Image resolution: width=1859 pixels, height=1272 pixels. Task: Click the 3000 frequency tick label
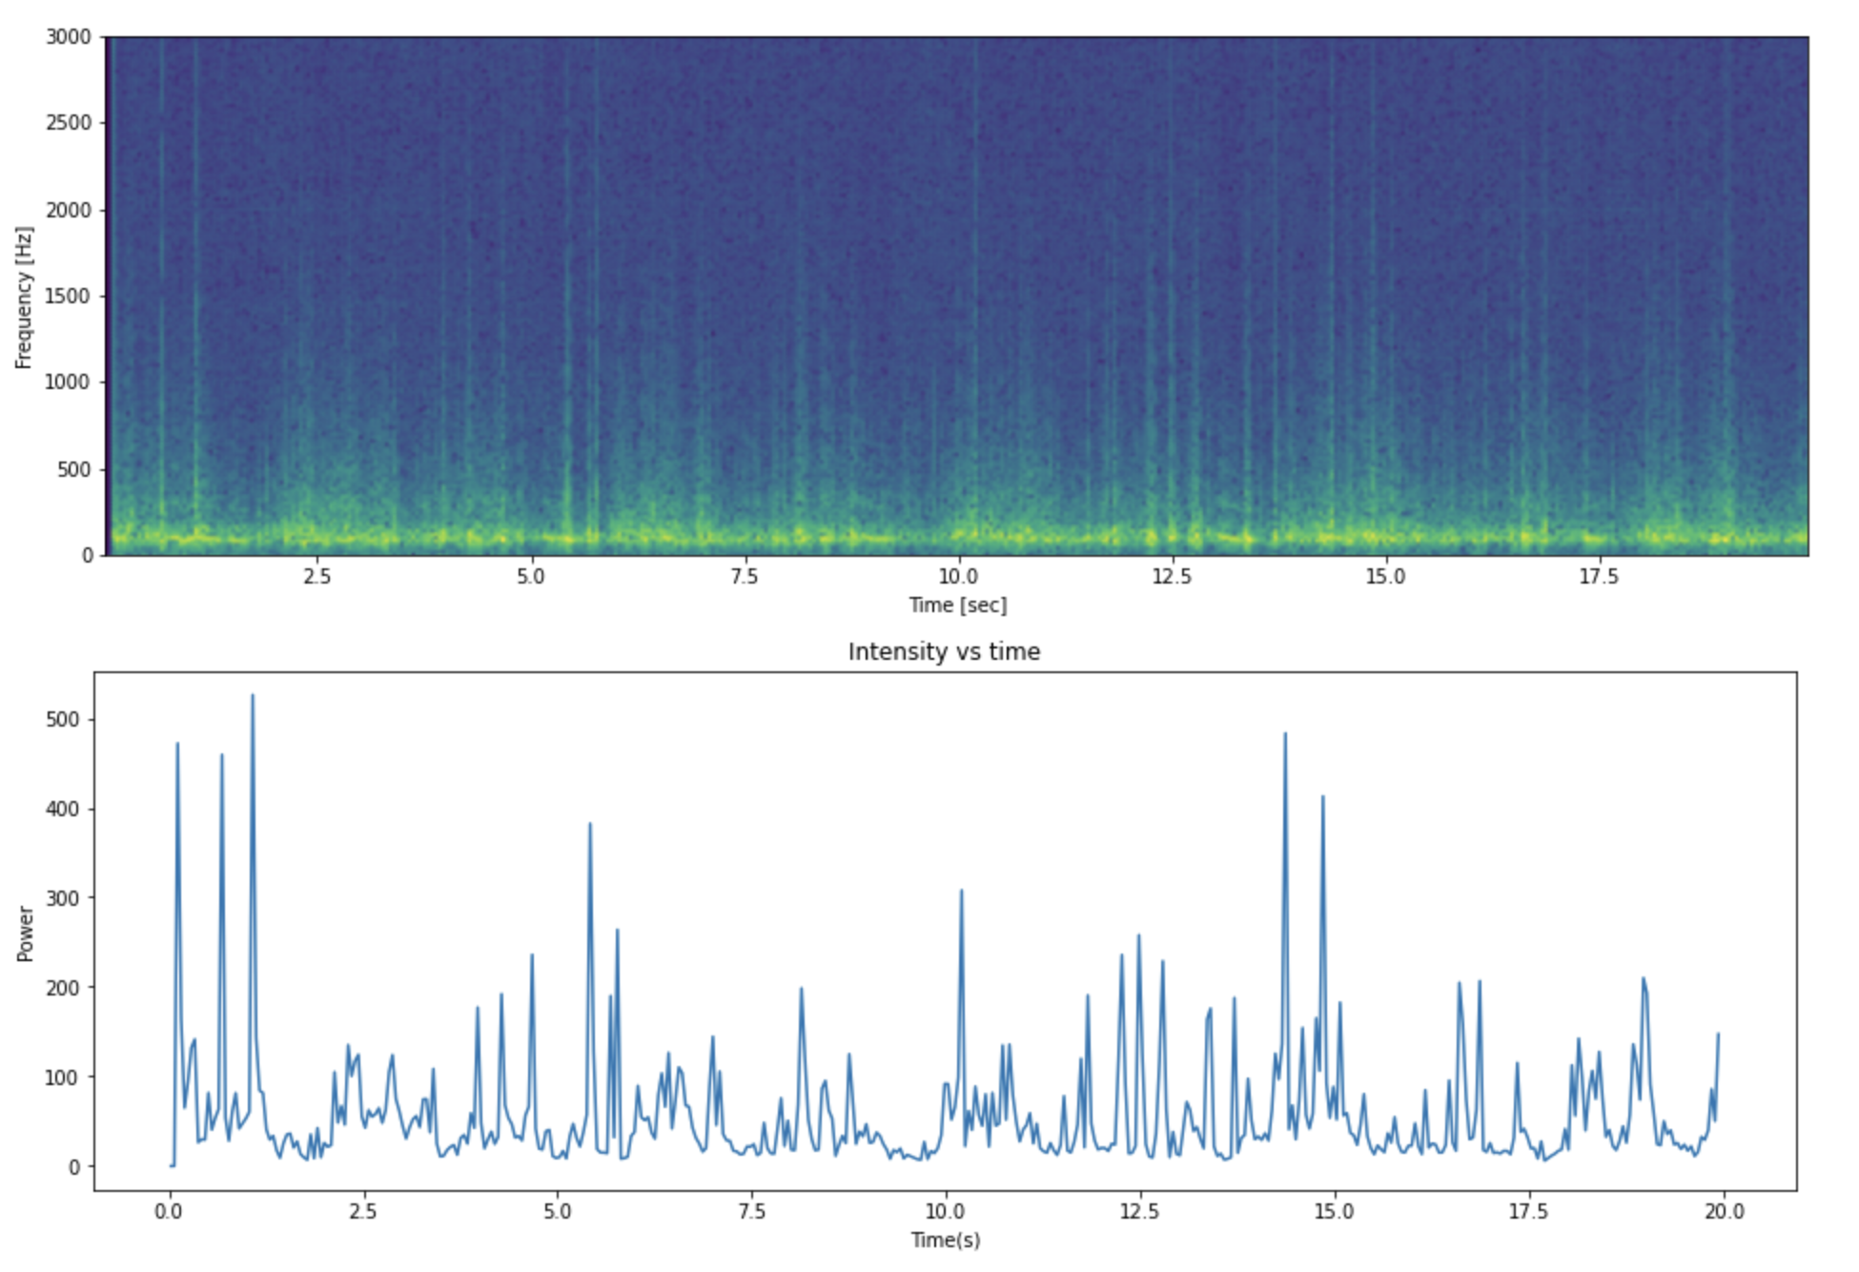pyautogui.click(x=68, y=37)
